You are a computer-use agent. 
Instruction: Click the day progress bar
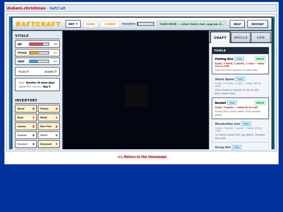(x=146, y=24)
